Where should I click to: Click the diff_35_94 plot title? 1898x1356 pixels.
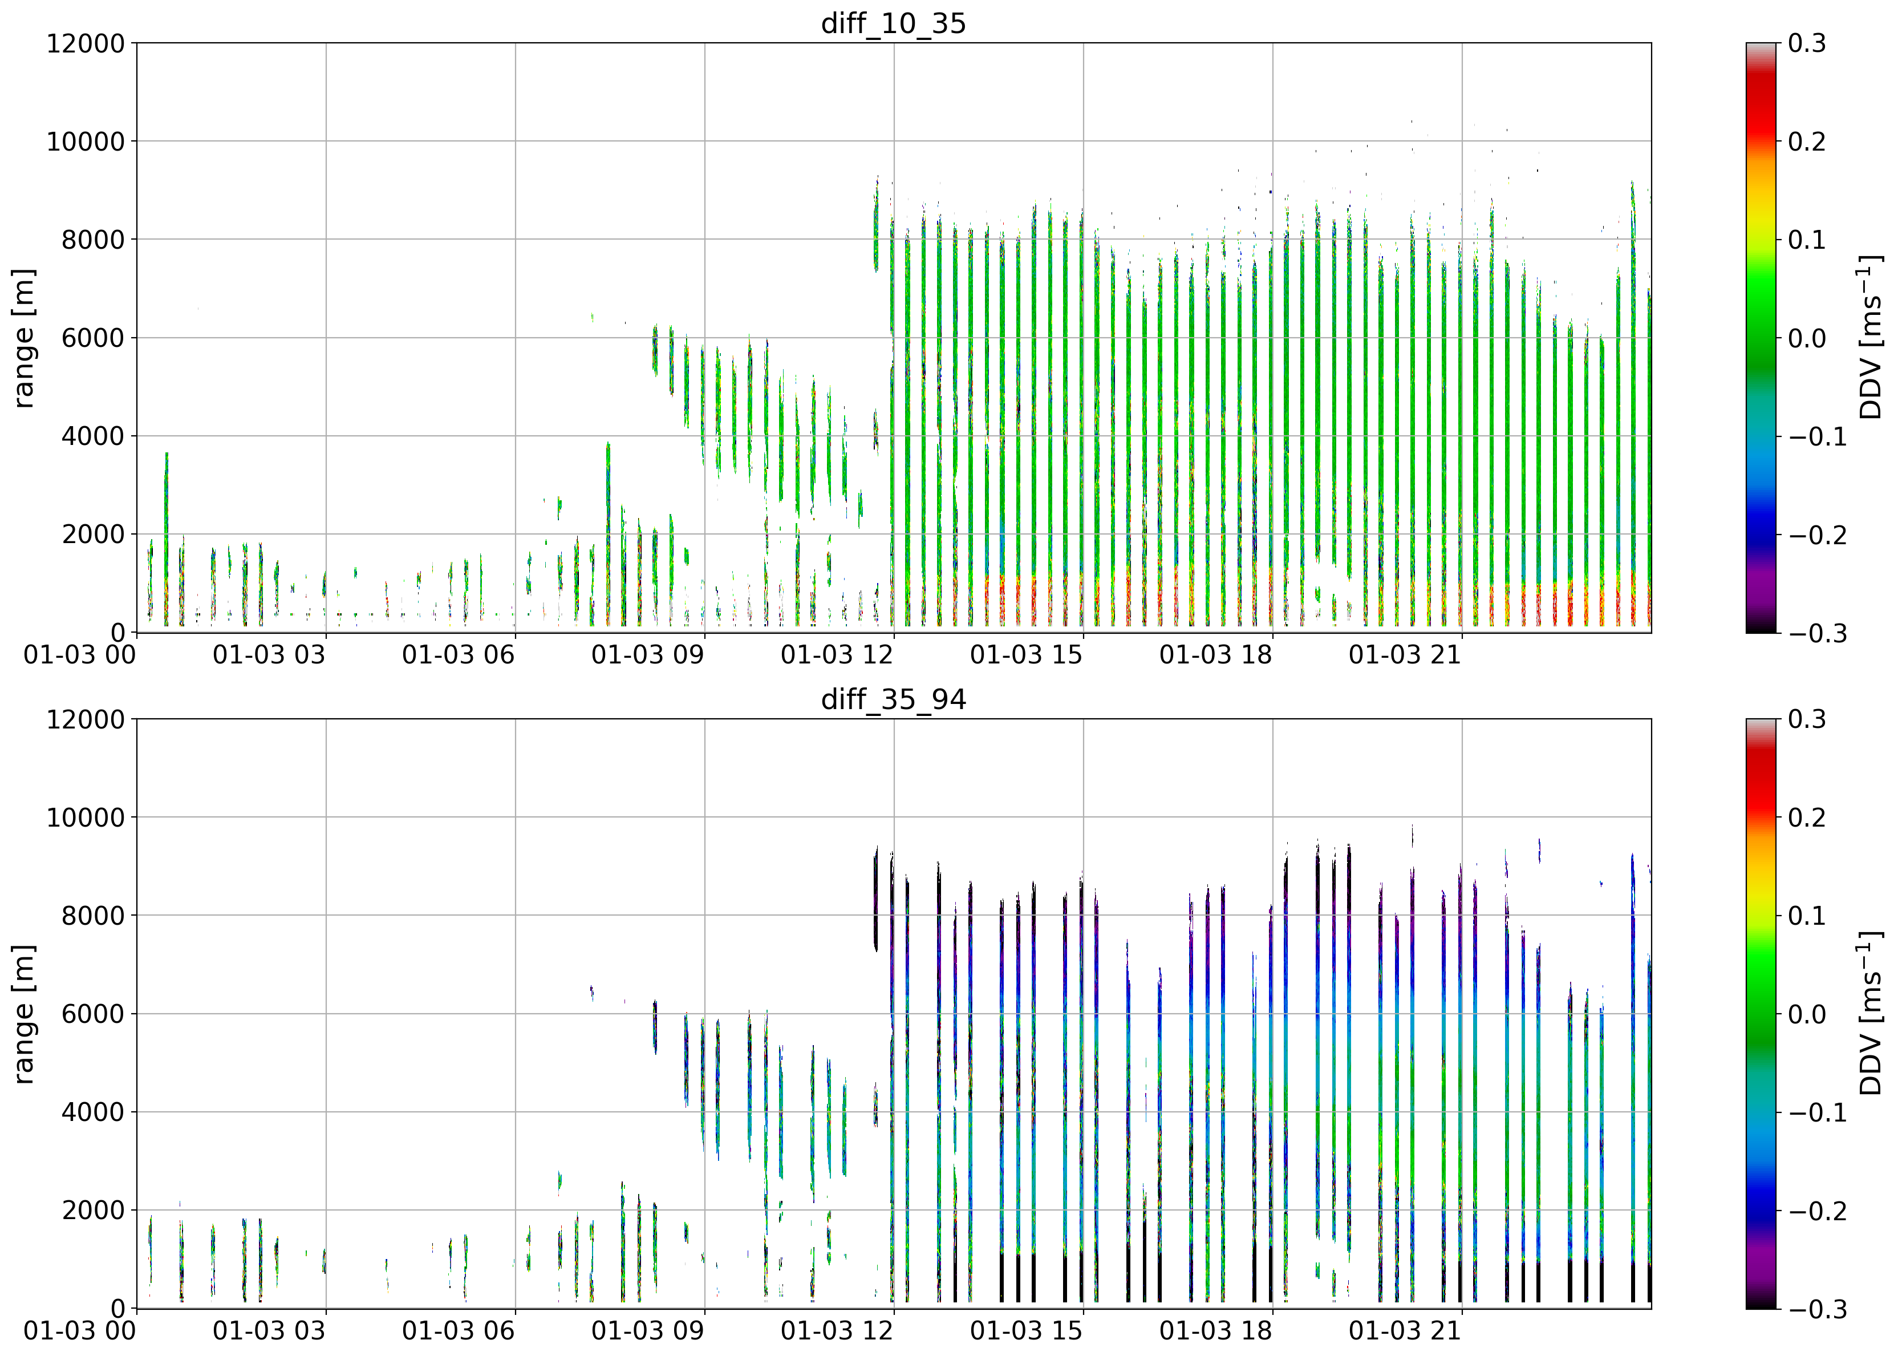click(x=893, y=699)
